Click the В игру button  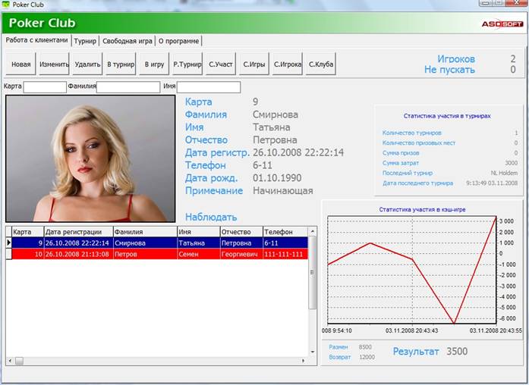pos(156,64)
